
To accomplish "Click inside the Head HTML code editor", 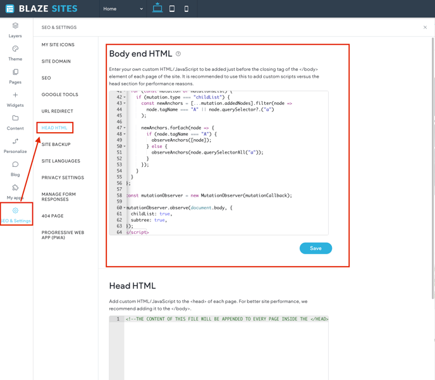I will [226, 348].
